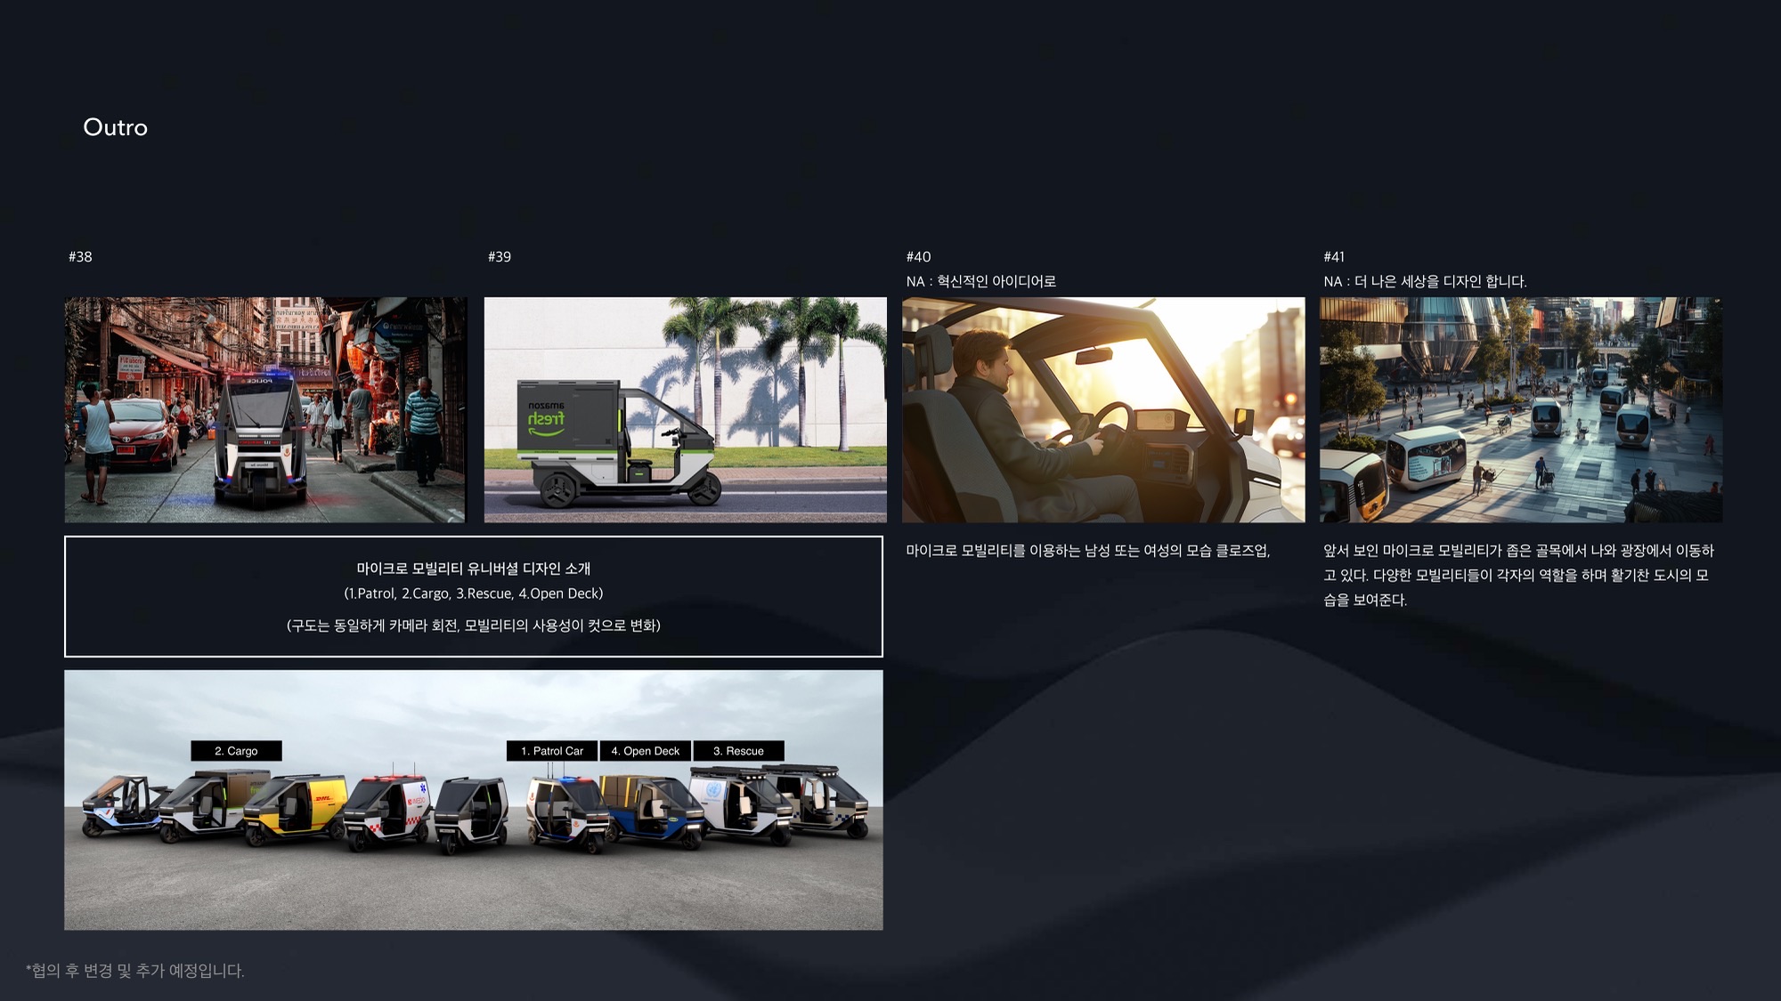
Task: Select the #41 scene label
Action: click(x=1334, y=256)
